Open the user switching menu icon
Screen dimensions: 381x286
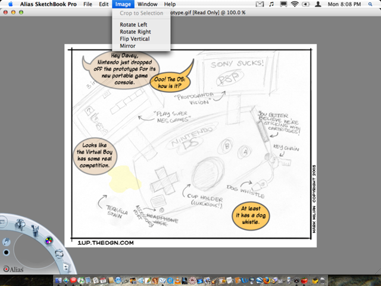(x=318, y=4)
